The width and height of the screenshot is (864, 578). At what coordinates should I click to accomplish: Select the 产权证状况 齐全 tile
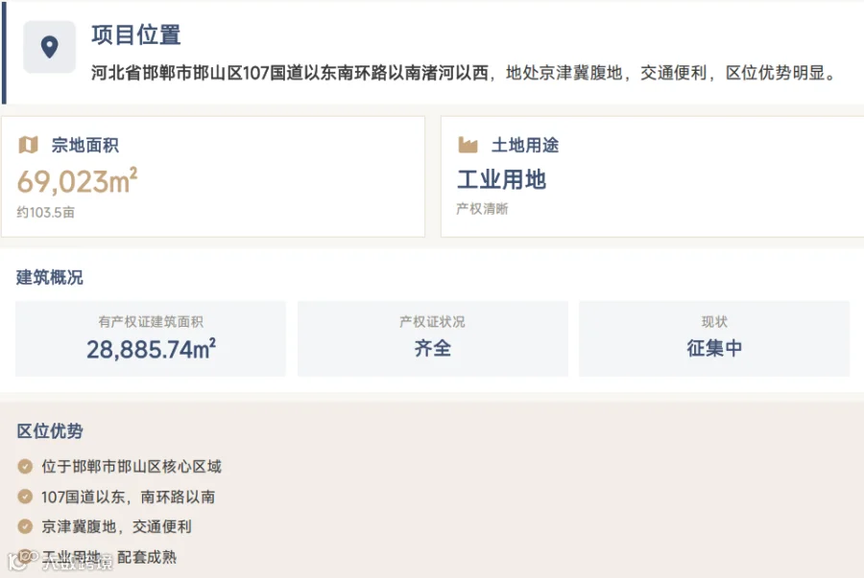coord(433,338)
